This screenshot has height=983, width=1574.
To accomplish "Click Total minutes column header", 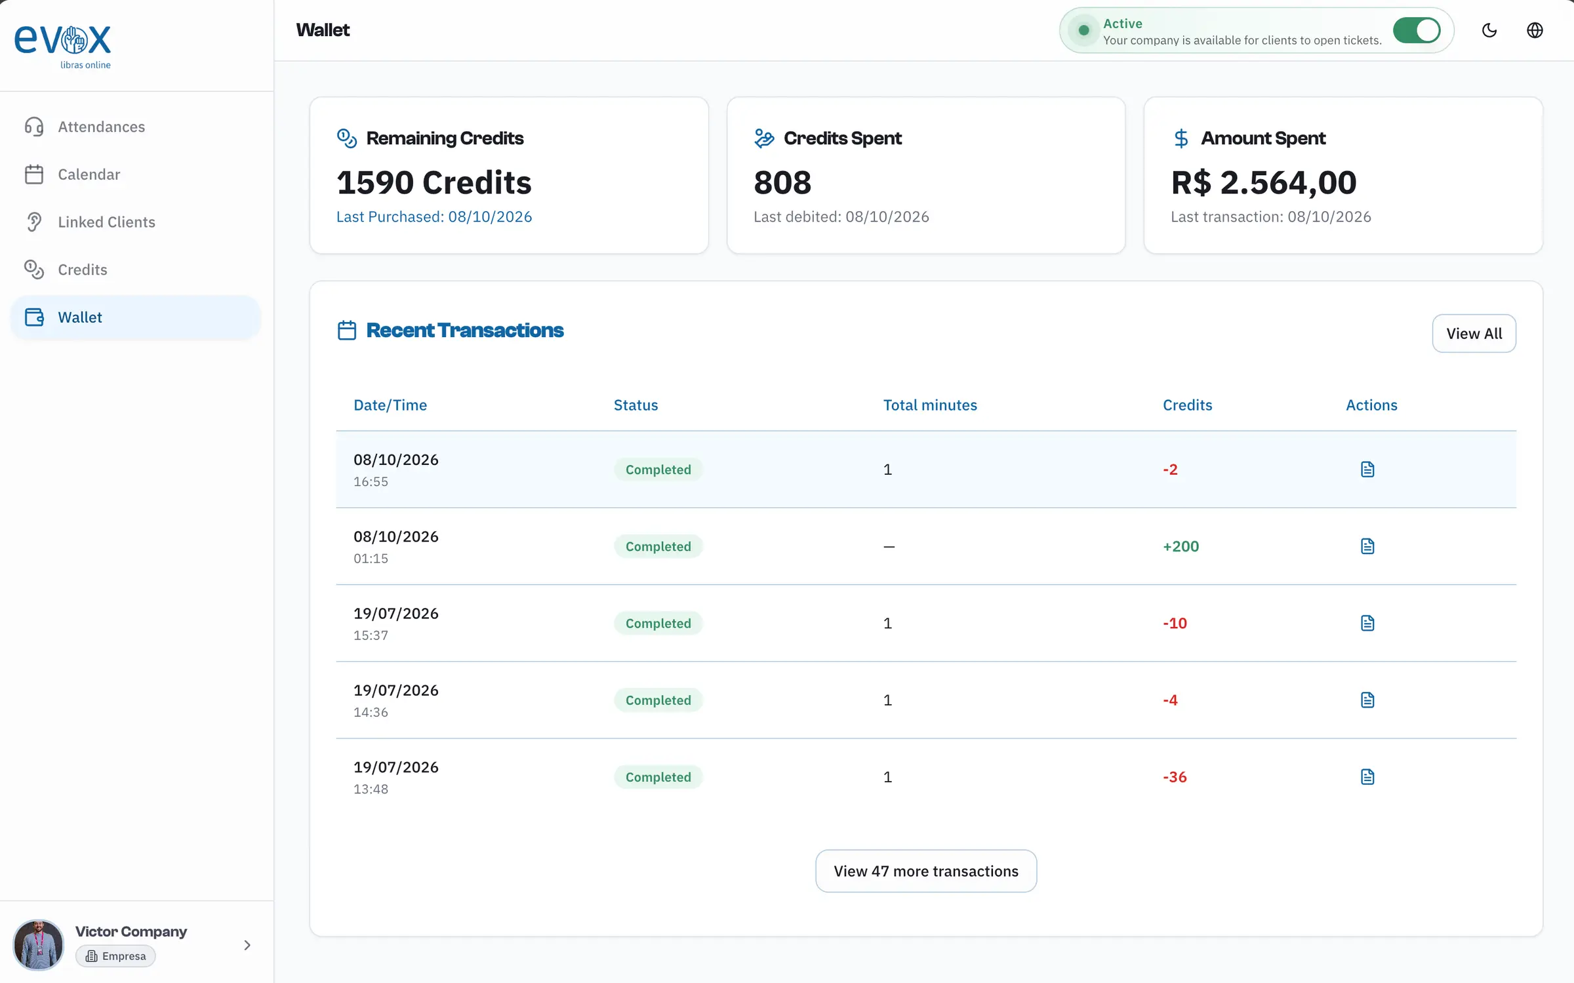I will pos(930,405).
